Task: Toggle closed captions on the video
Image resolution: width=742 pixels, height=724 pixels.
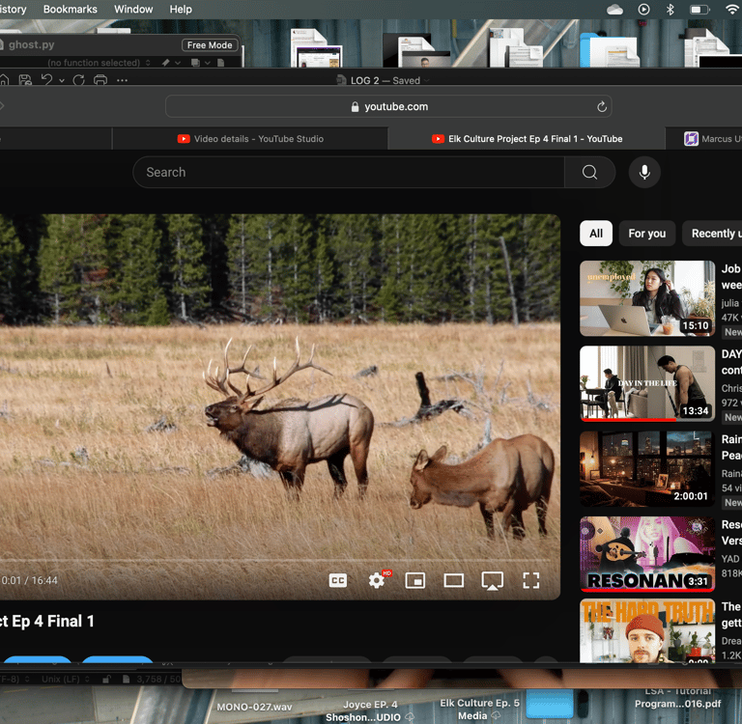Action: pyautogui.click(x=338, y=581)
